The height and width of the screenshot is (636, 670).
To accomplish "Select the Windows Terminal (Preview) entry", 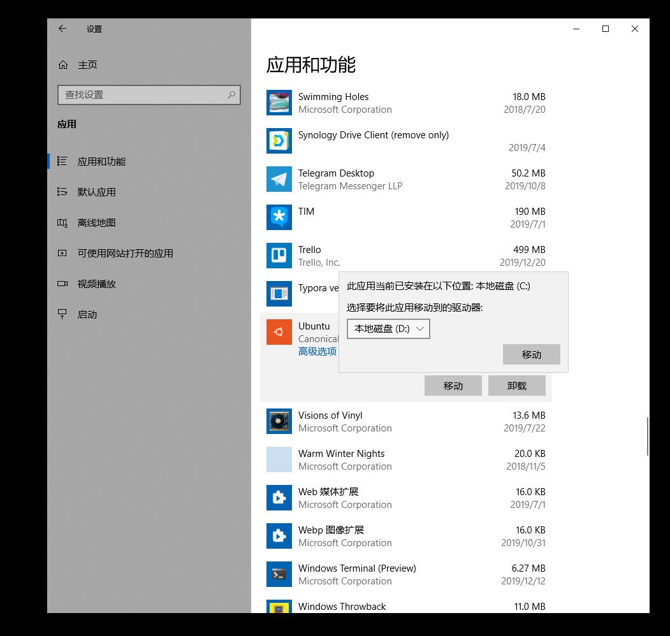I will tap(406, 574).
